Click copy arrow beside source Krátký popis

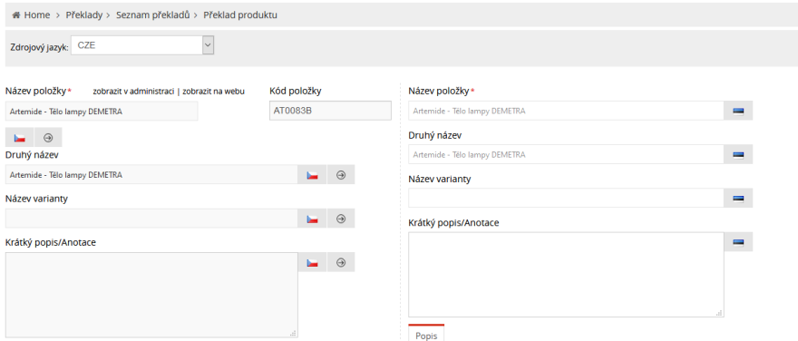click(341, 262)
